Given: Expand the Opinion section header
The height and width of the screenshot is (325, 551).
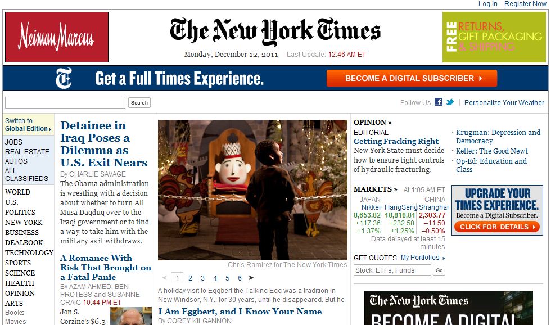Looking at the screenshot, I should pos(372,122).
